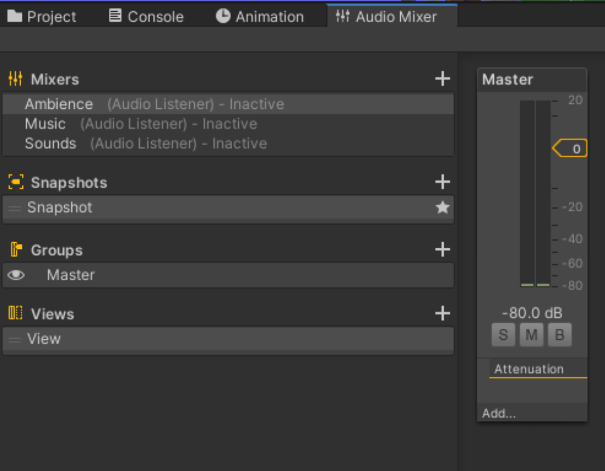605x471 pixels.
Task: Click the Groups section icon
Action: click(x=16, y=249)
